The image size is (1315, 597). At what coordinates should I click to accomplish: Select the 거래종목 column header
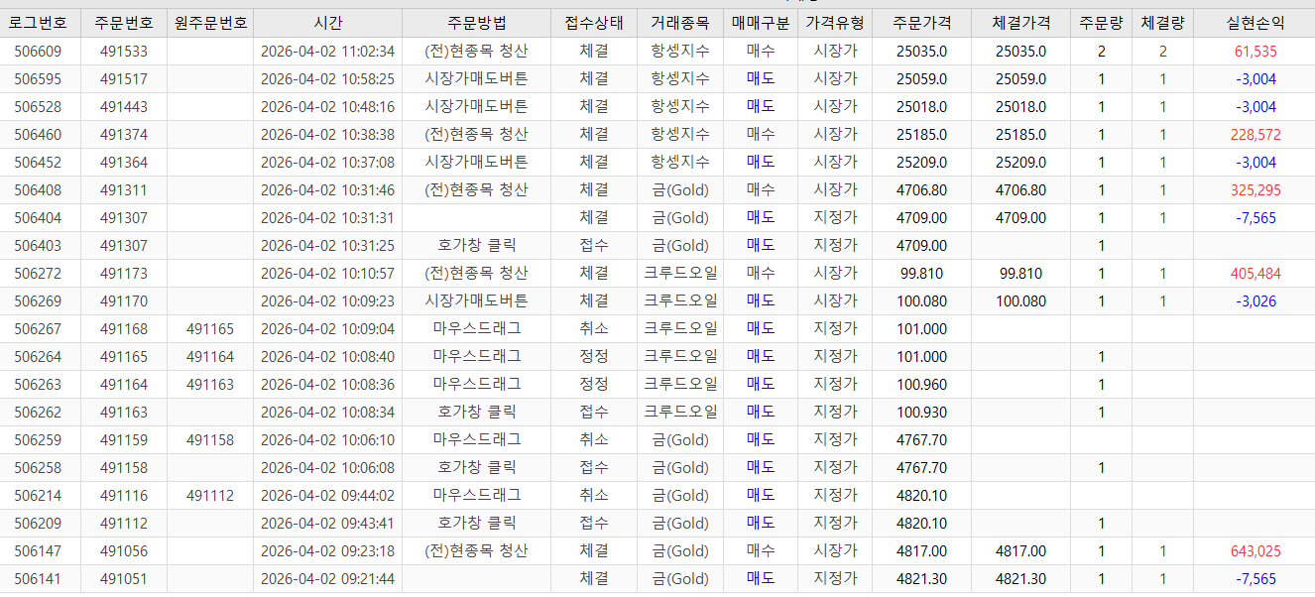click(680, 23)
